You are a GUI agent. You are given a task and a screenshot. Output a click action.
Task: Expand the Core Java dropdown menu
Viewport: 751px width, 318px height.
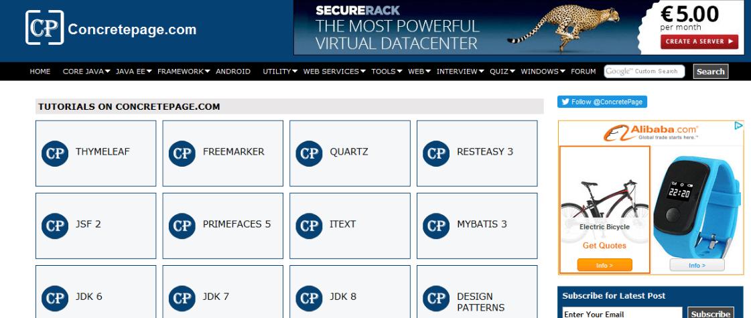(x=87, y=72)
